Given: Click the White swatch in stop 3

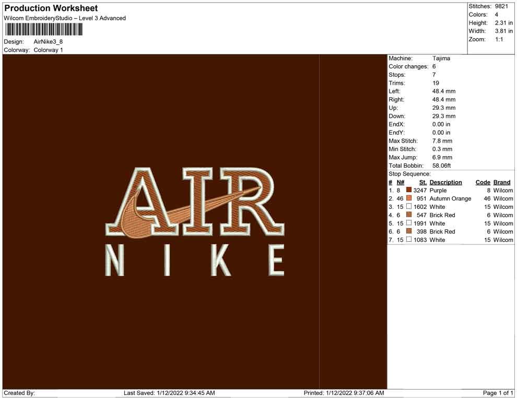Looking at the screenshot, I should (x=409, y=207).
